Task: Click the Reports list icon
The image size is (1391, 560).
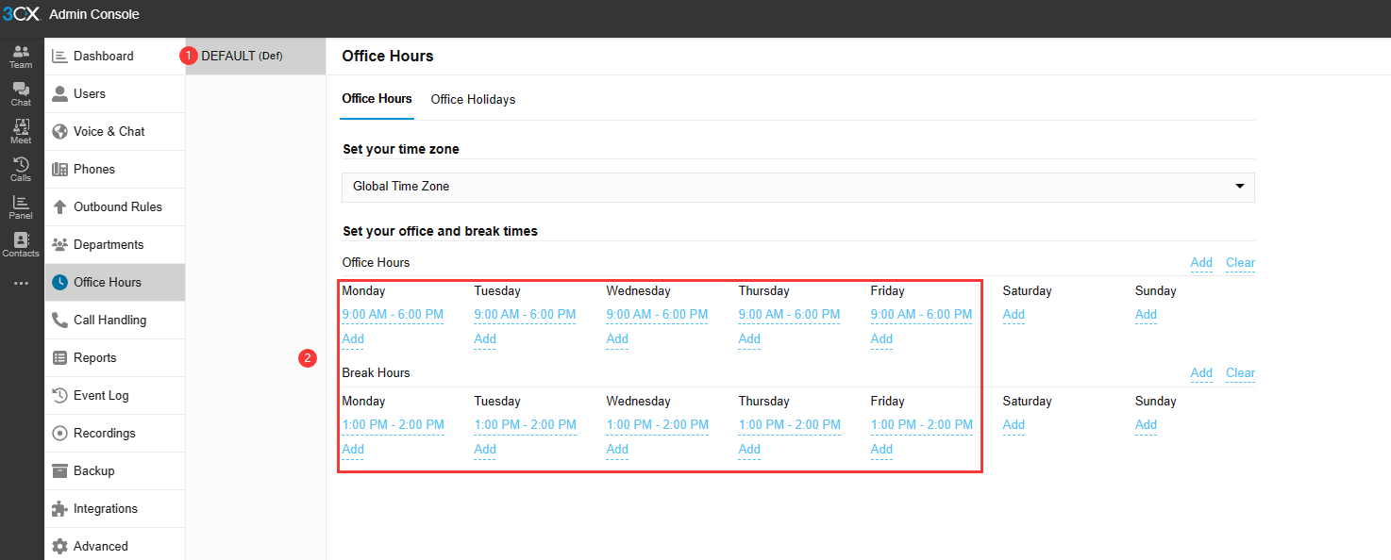Action: 59,357
